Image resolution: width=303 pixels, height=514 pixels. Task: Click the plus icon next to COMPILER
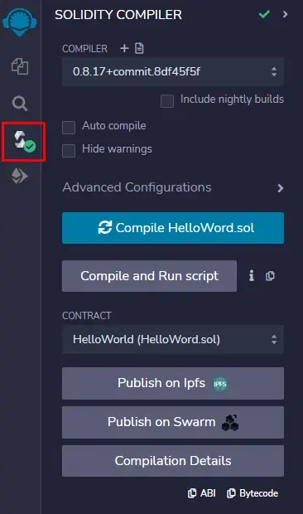tap(124, 49)
